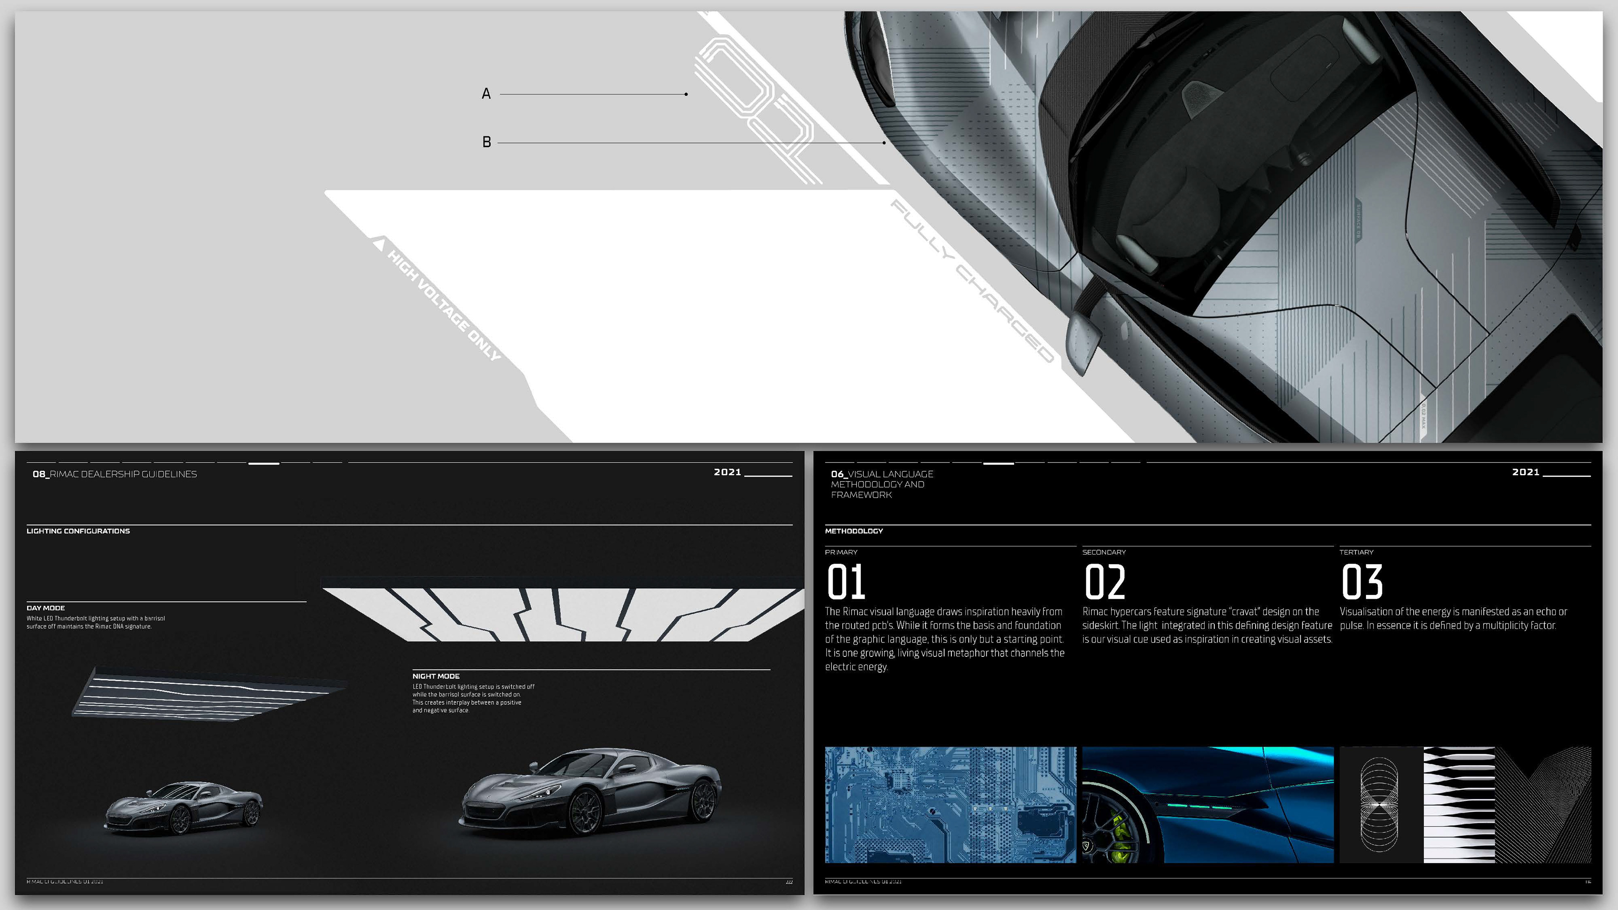Select the highlighted progress segment on slide 08
This screenshot has width=1618, height=910.
[264, 463]
